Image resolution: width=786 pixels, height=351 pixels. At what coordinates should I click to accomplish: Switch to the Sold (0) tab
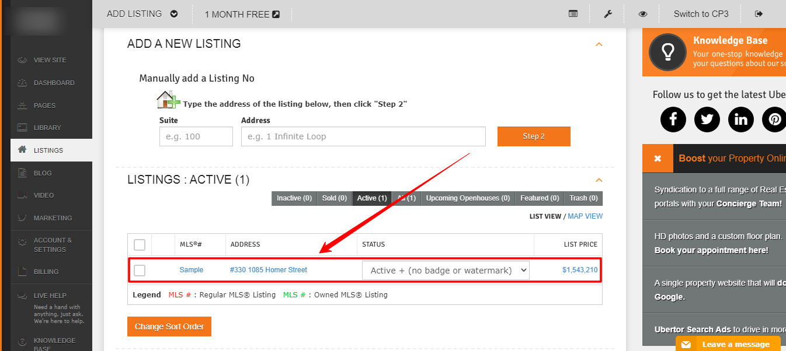[x=334, y=198]
